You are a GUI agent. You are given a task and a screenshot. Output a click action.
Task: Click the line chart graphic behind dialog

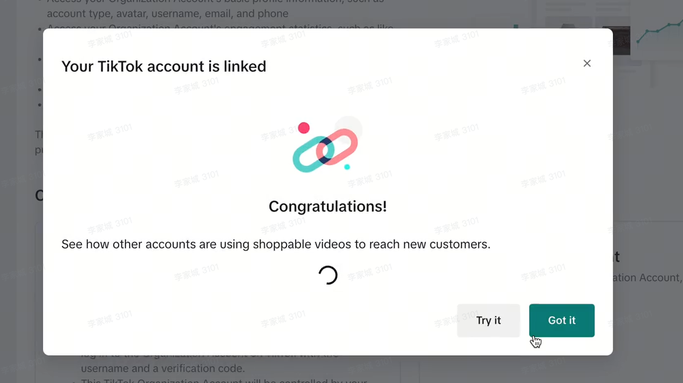(659, 31)
